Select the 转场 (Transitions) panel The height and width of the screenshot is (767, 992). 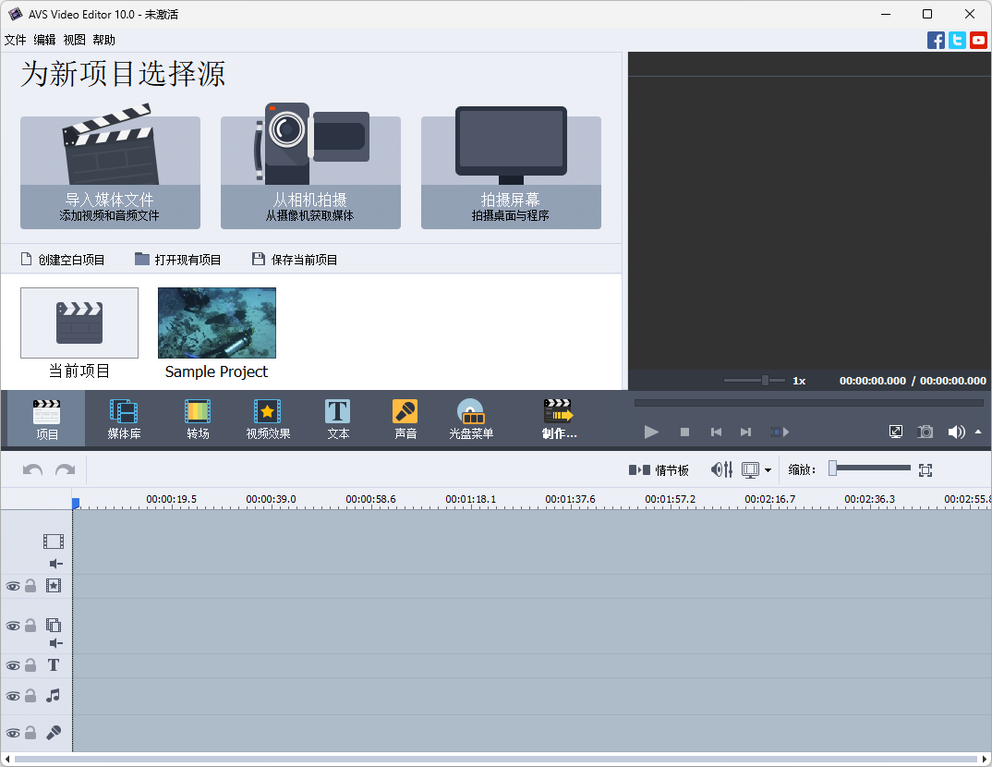pos(197,419)
